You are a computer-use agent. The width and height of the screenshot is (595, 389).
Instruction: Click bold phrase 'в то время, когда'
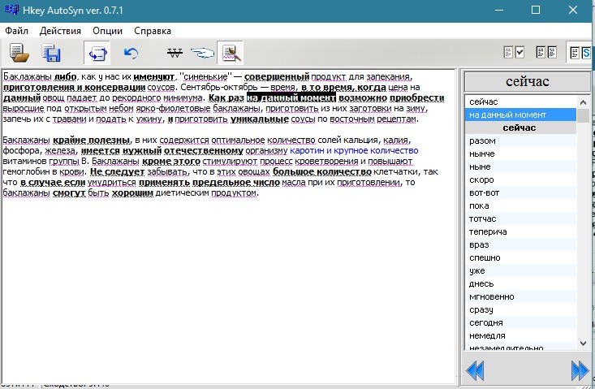coord(343,87)
